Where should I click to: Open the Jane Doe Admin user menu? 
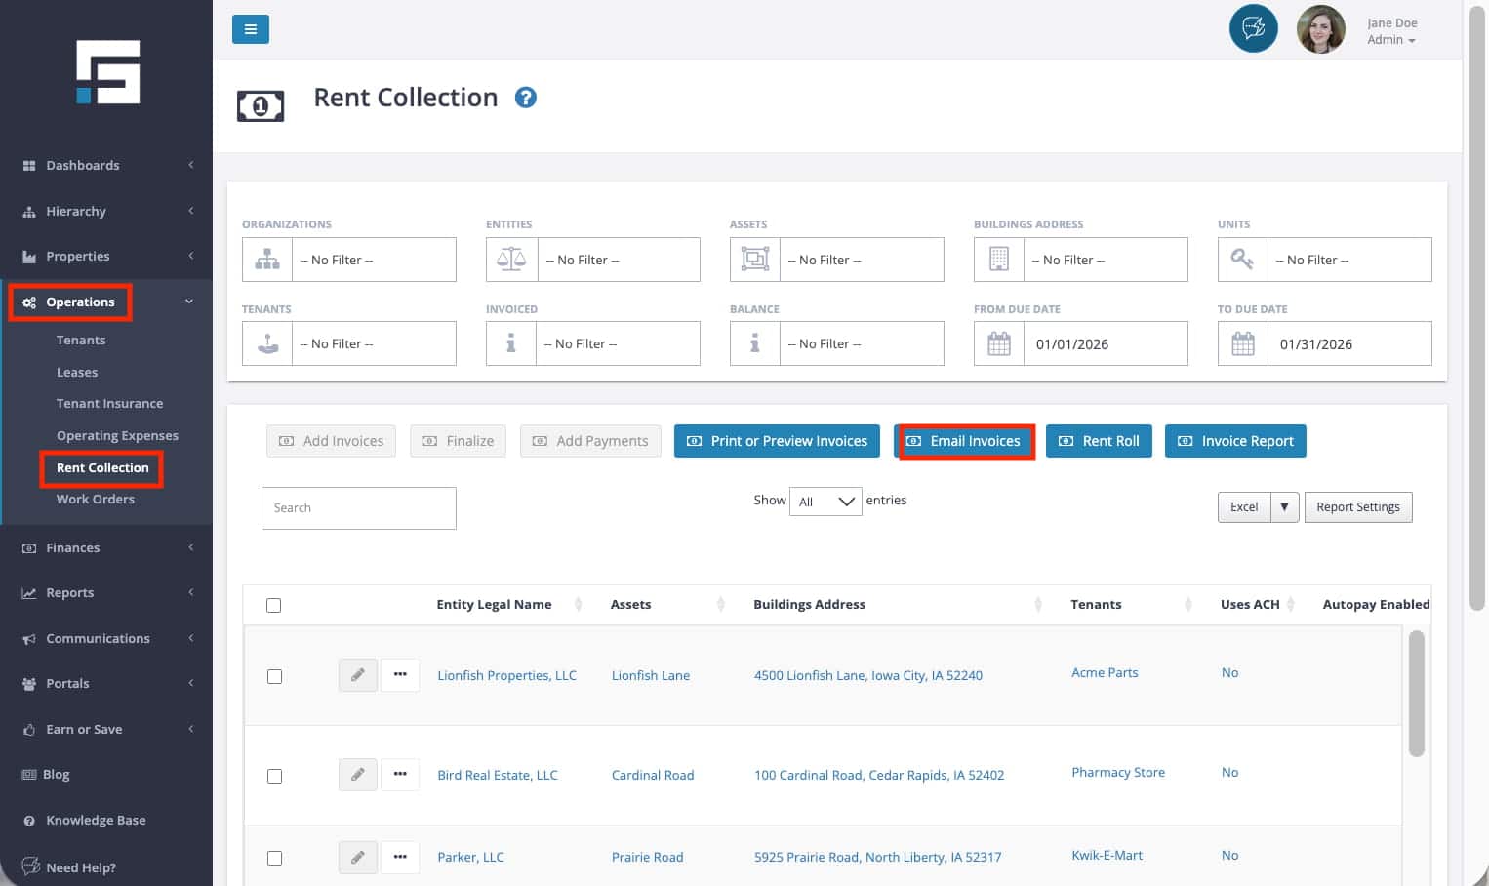tap(1390, 31)
